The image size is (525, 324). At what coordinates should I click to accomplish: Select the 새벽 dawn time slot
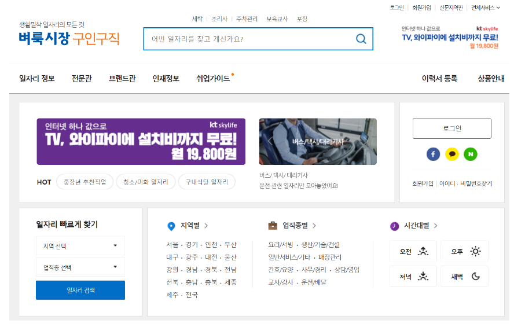click(x=464, y=277)
